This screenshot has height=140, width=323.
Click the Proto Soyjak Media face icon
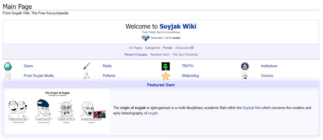coord(8,76)
